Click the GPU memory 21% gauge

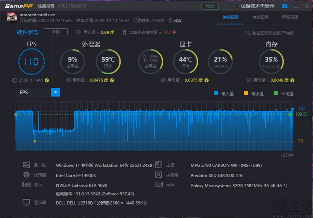(220, 61)
